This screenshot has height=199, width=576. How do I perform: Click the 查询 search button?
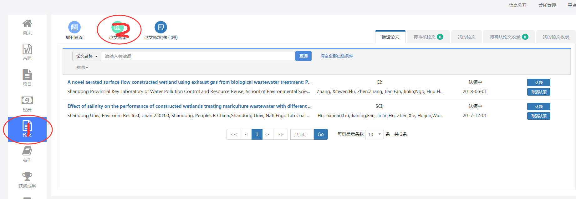(303, 56)
